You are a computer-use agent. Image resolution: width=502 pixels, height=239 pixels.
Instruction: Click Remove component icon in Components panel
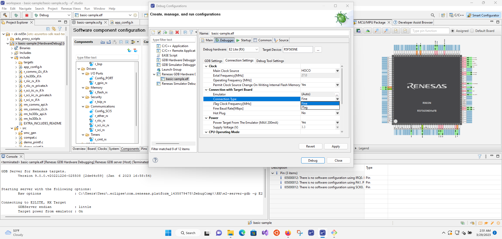[135, 50]
